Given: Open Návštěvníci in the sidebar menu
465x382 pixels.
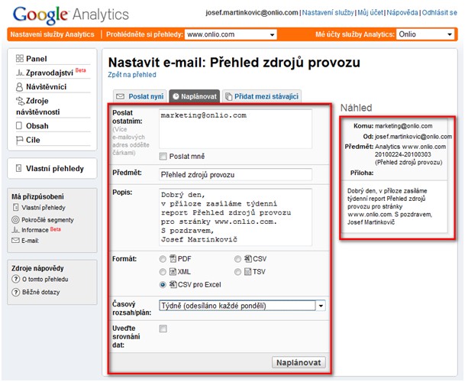Looking at the screenshot, I should tap(46, 87).
